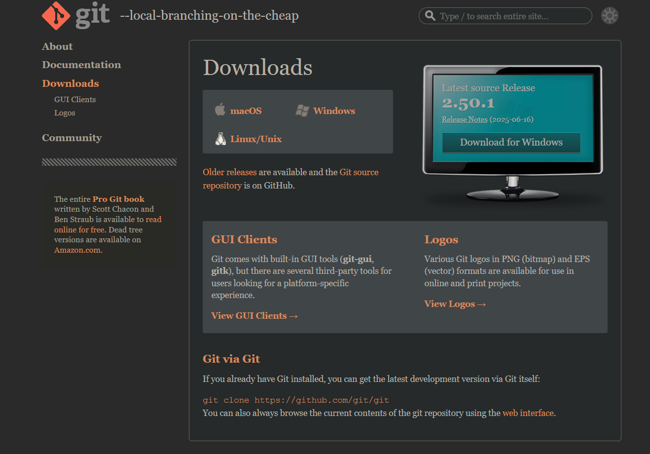Click the git clone command text
650x454 pixels.
[x=296, y=400]
